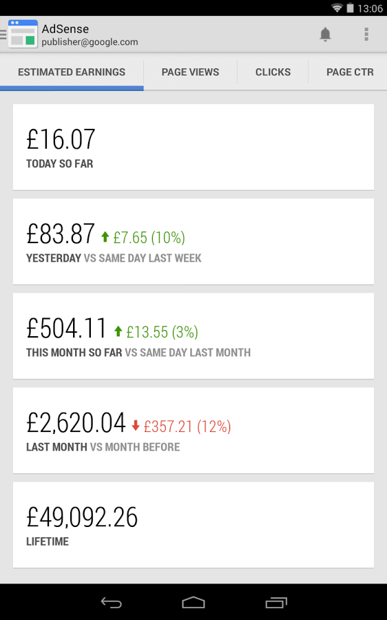Viewport: 387px width, 620px height.
Task: Open the Page CTR tab
Action: [349, 72]
